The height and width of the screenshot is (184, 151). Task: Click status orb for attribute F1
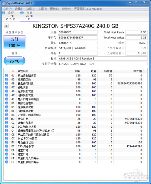click(x=7, y=158)
